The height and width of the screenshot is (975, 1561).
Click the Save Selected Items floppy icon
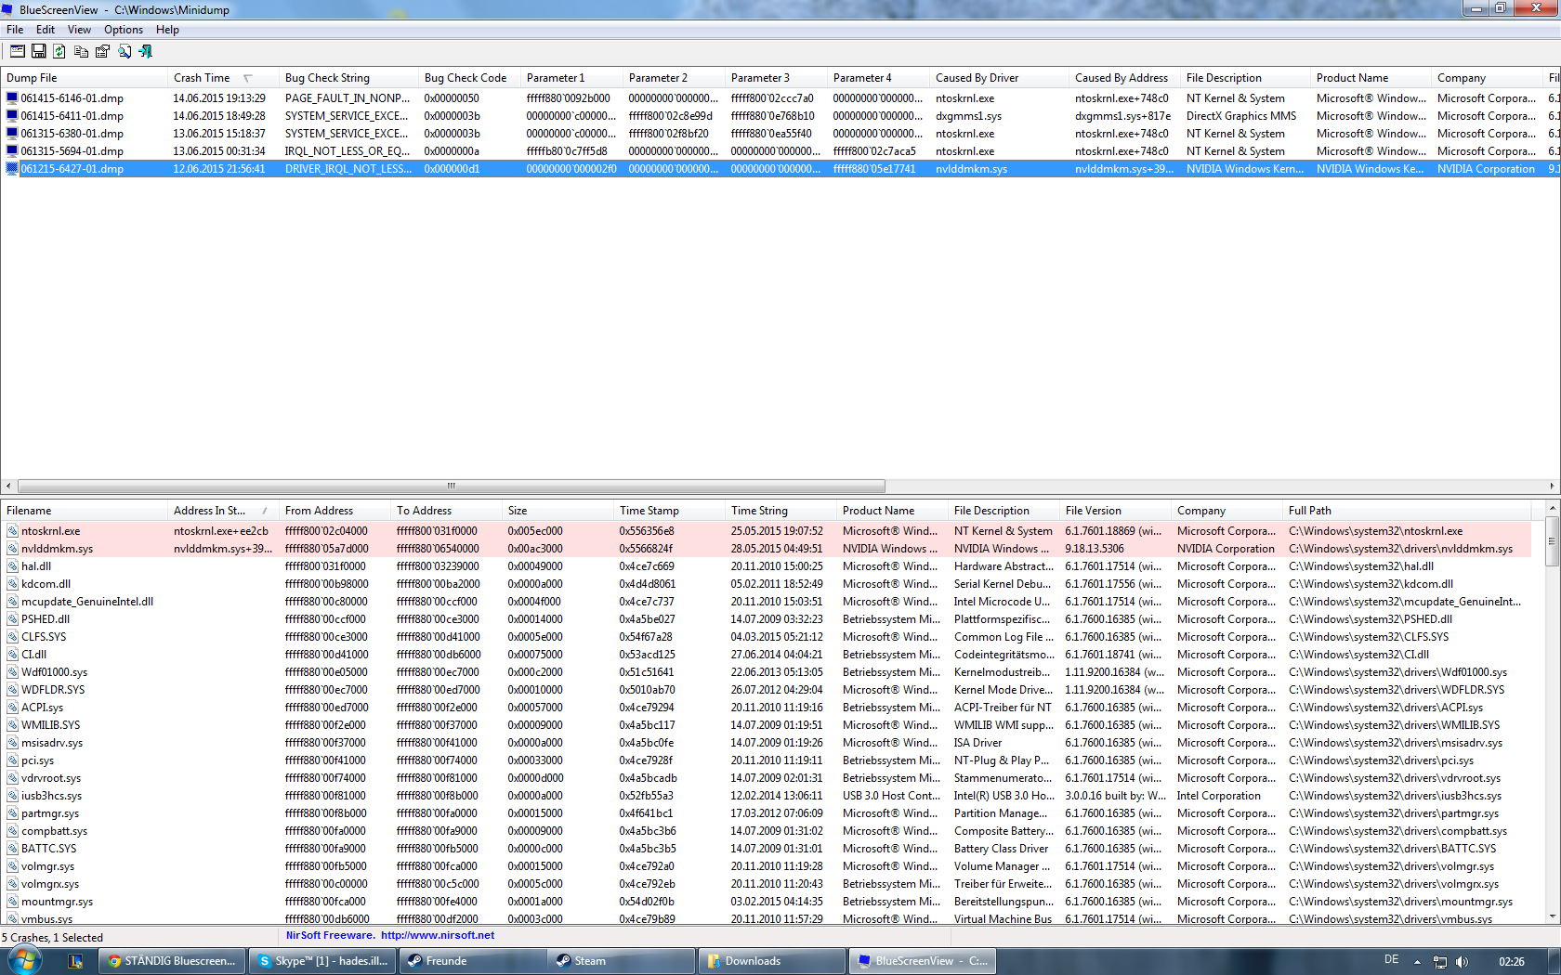pyautogui.click(x=39, y=51)
